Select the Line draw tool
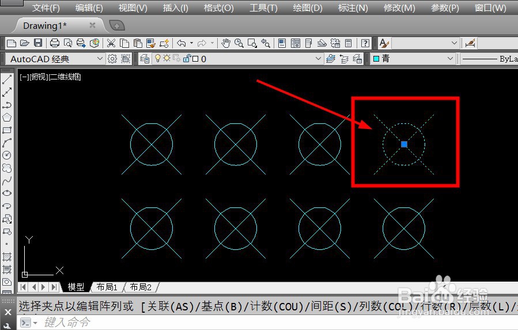The image size is (518, 330). click(x=7, y=79)
